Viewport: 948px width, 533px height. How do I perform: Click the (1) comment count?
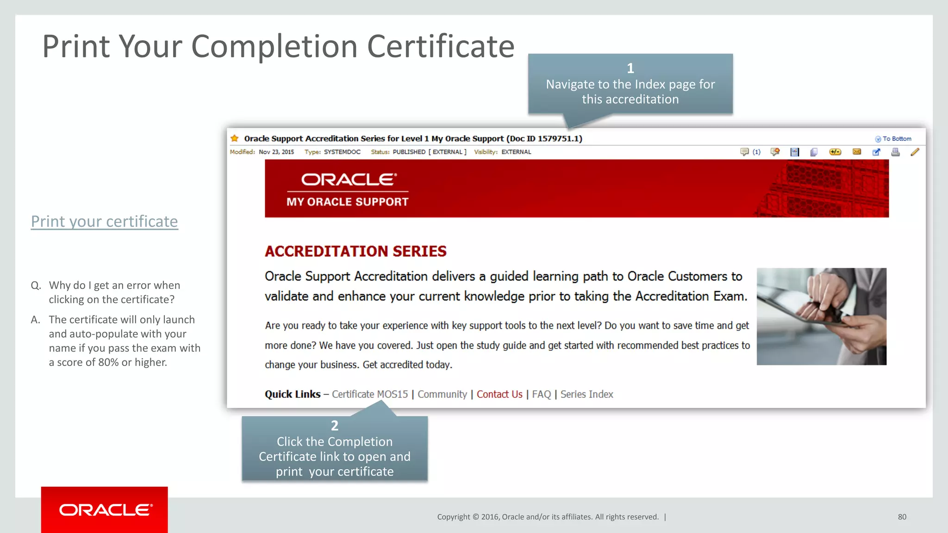click(756, 152)
